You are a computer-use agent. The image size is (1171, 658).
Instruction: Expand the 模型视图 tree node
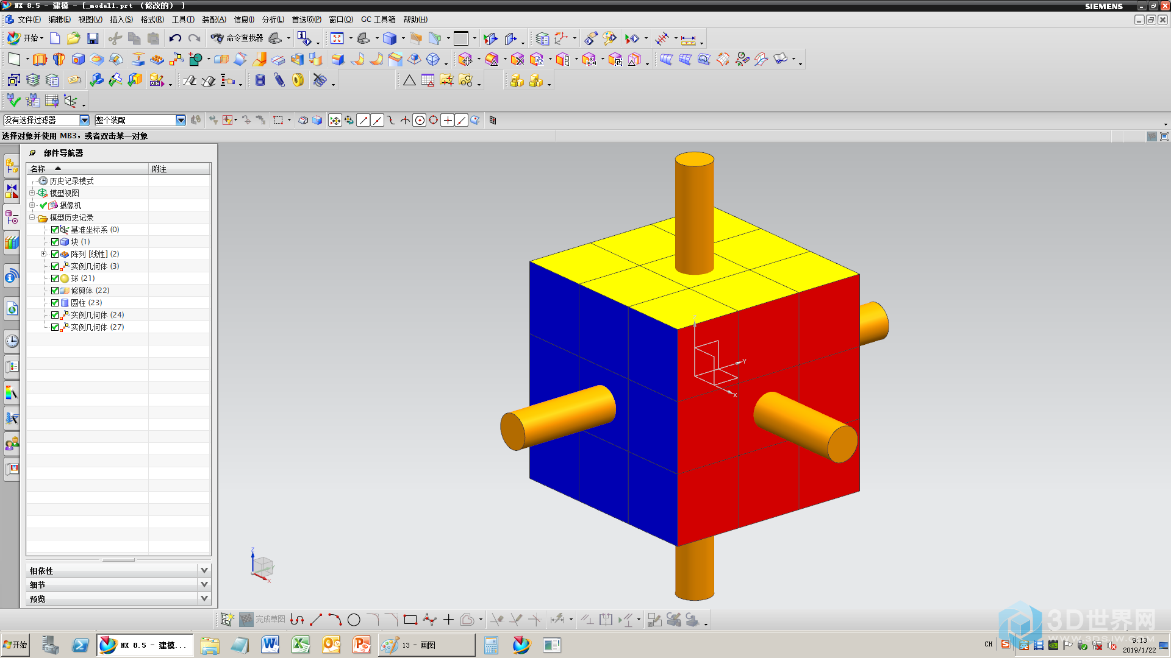pos(32,193)
